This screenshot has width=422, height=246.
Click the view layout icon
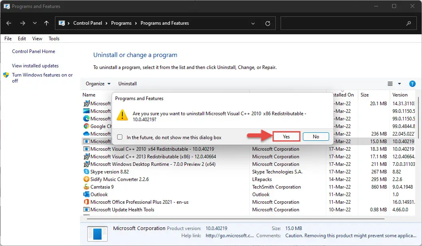(x=390, y=84)
